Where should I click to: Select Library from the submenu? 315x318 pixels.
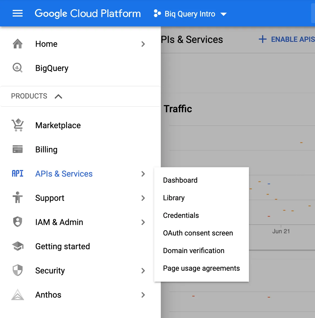click(x=174, y=198)
